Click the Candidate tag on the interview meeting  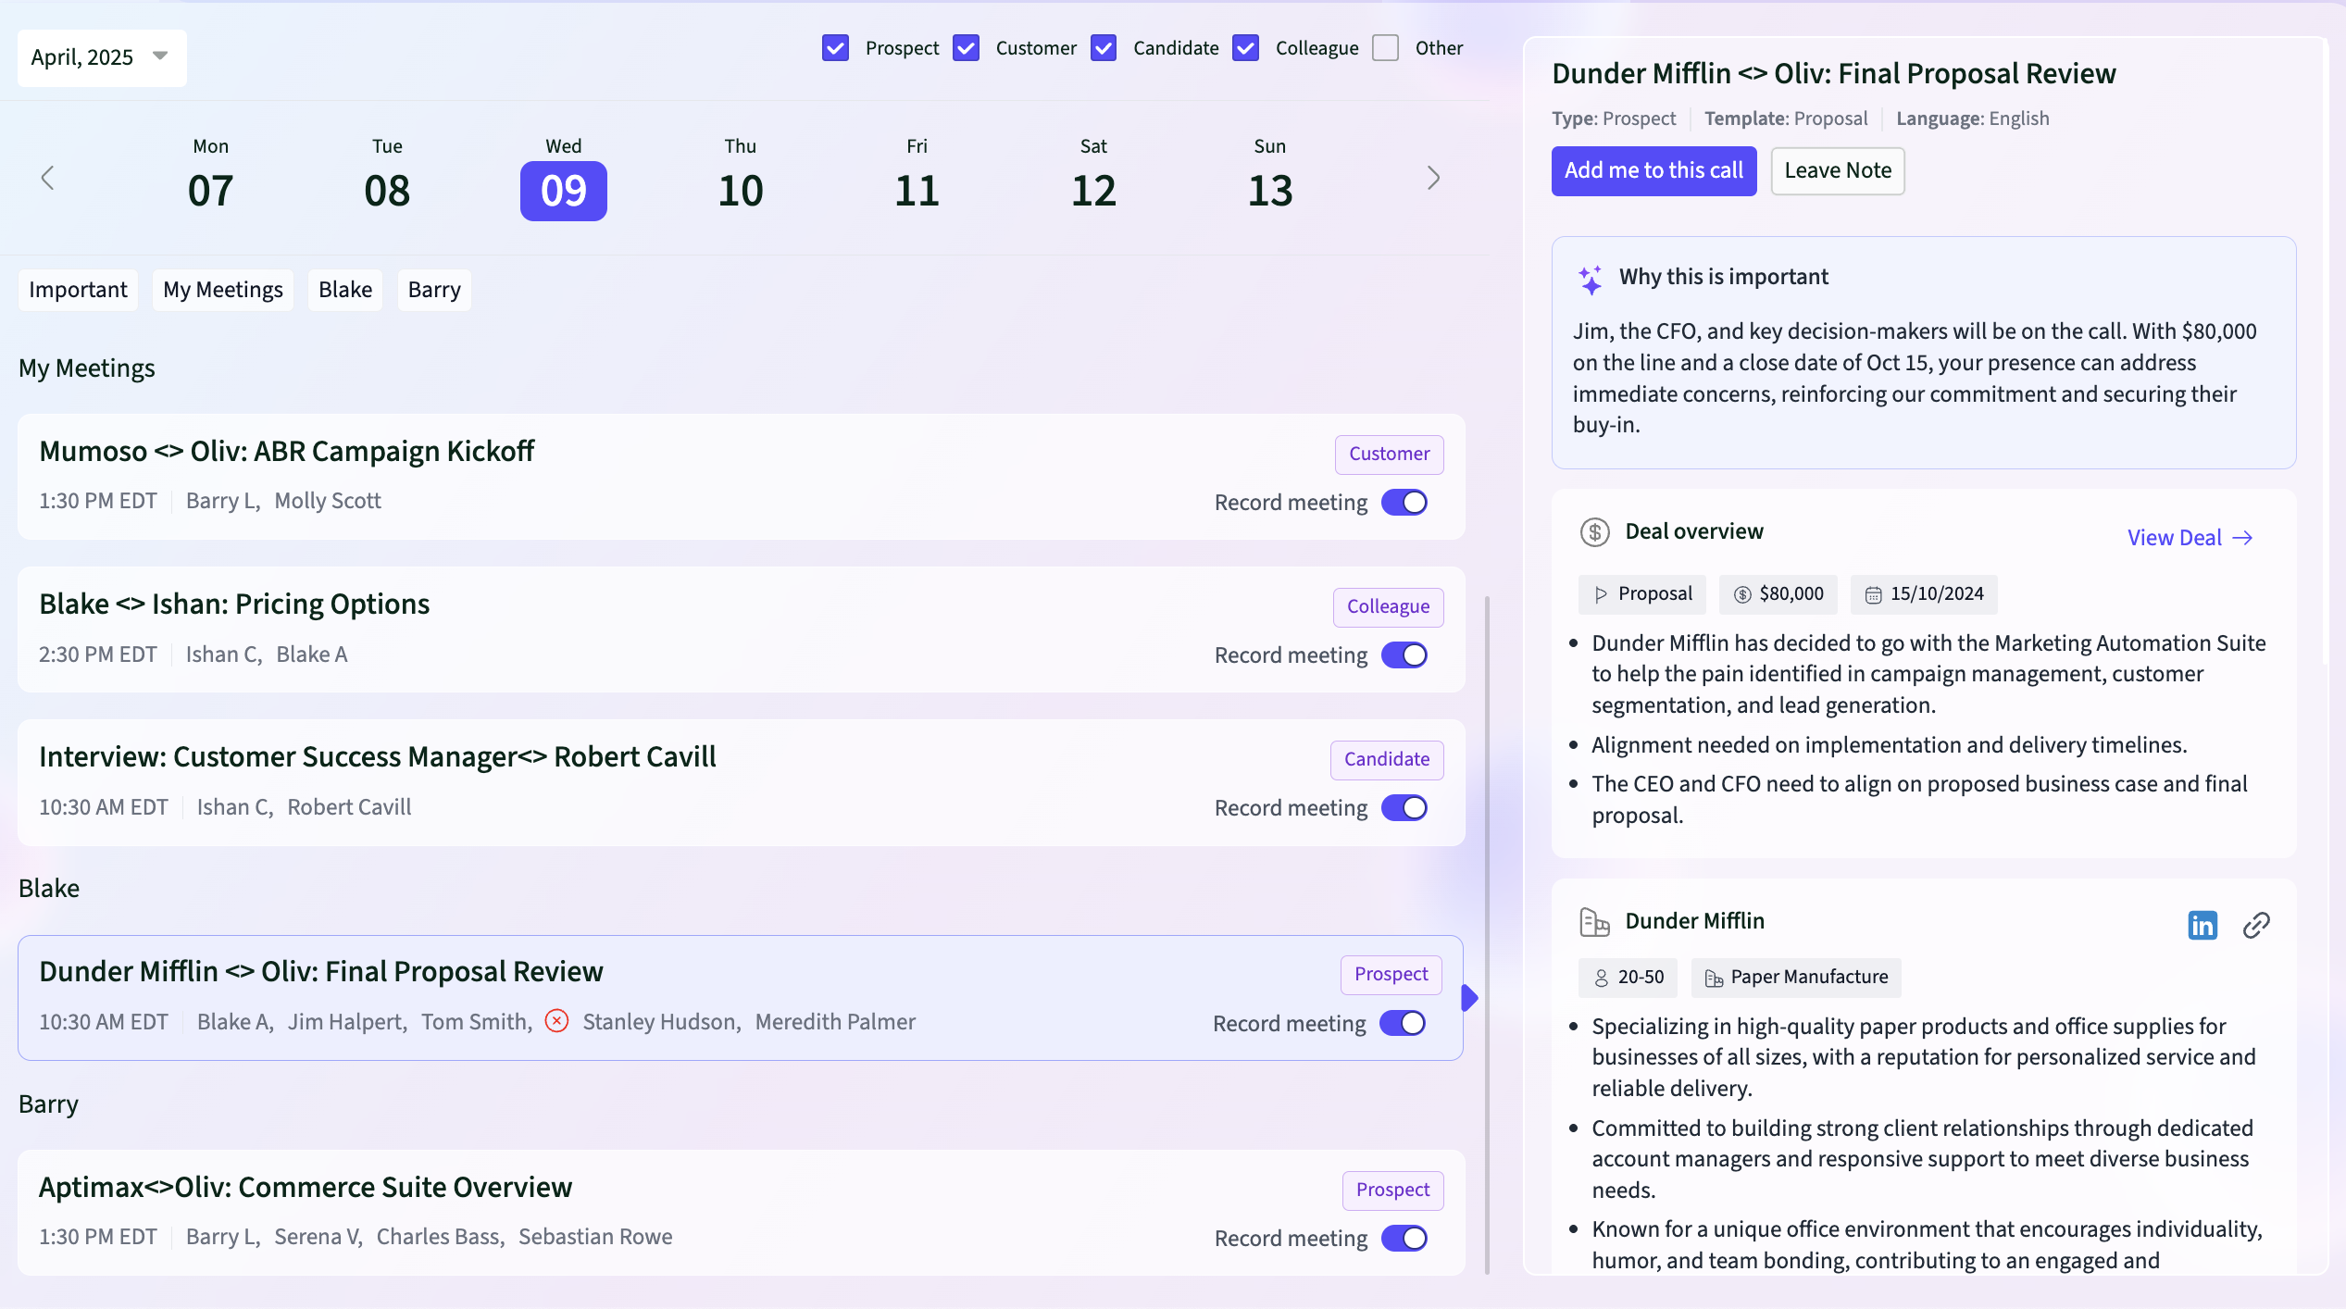[x=1387, y=759]
